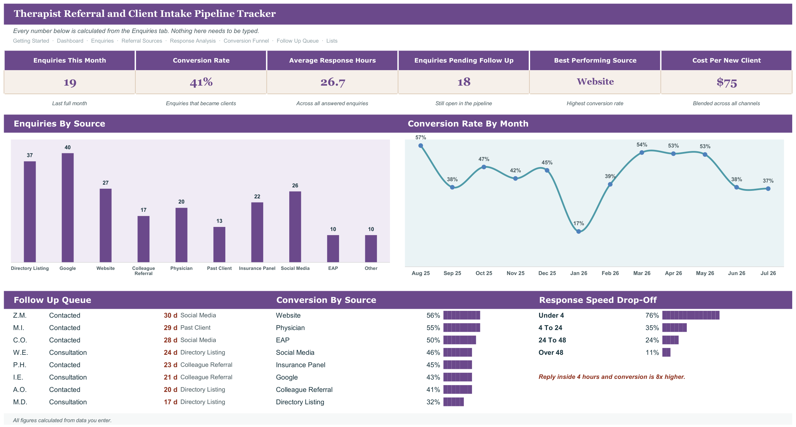Open the Response Analysis link
Viewport: 796px width, 427px height.
(193, 41)
